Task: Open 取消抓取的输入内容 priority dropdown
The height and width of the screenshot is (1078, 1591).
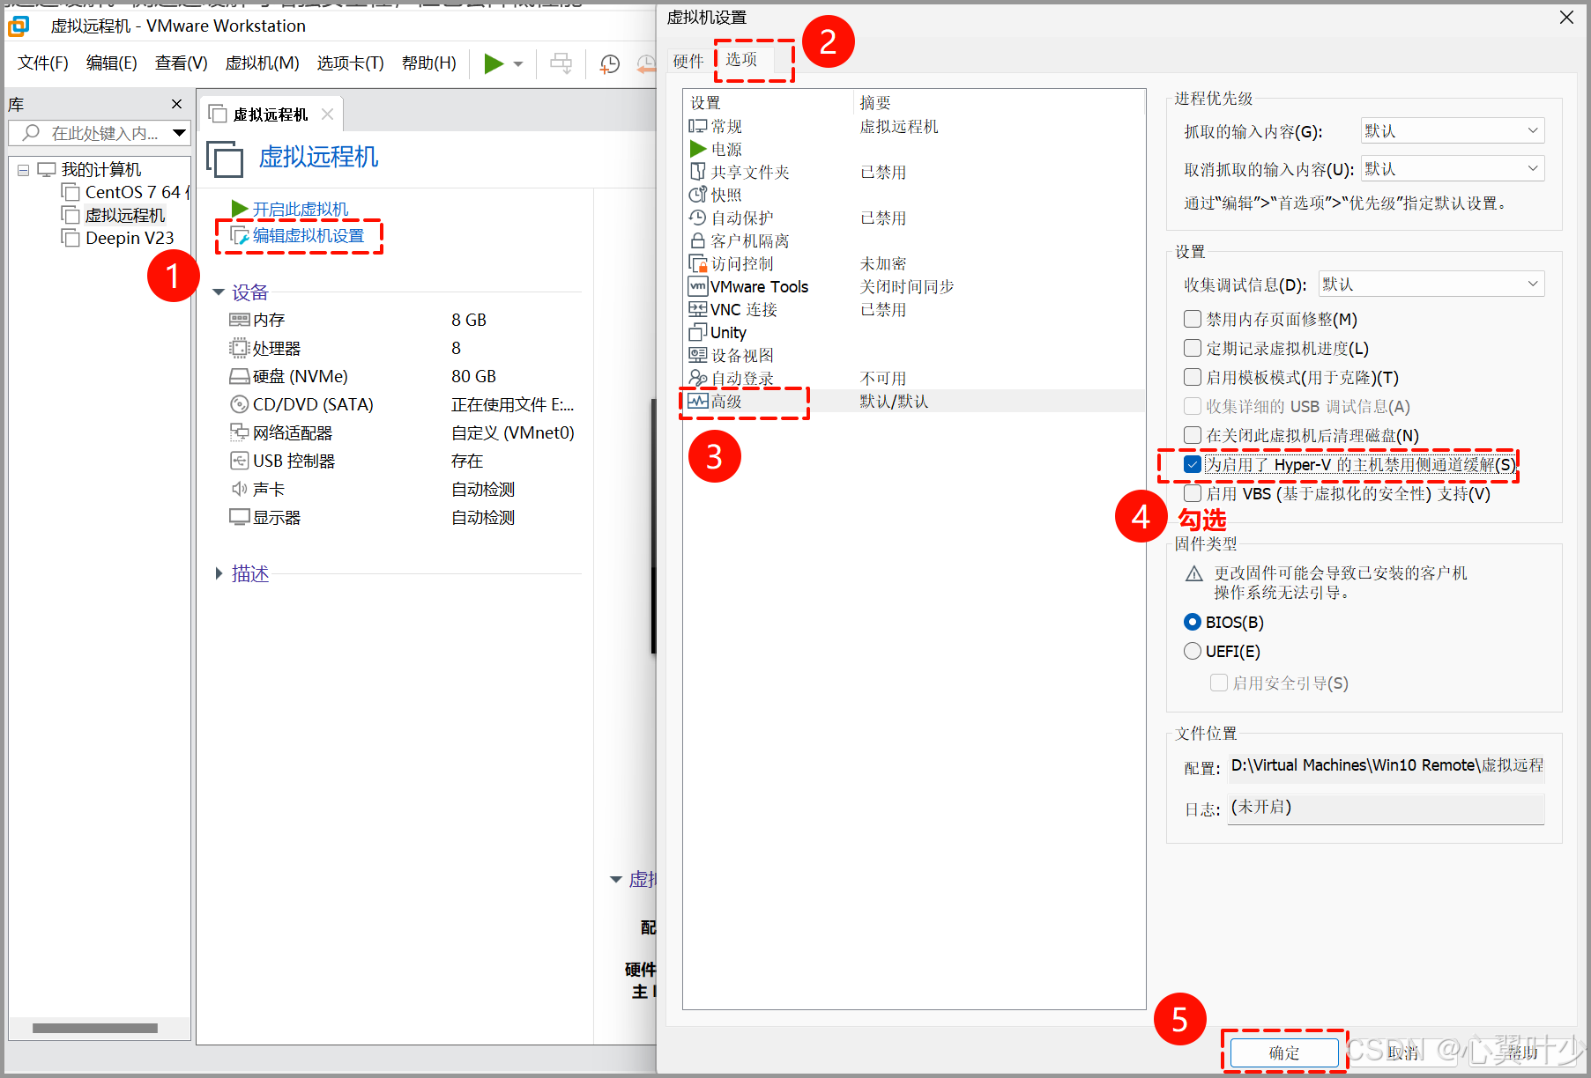Action: [1453, 169]
